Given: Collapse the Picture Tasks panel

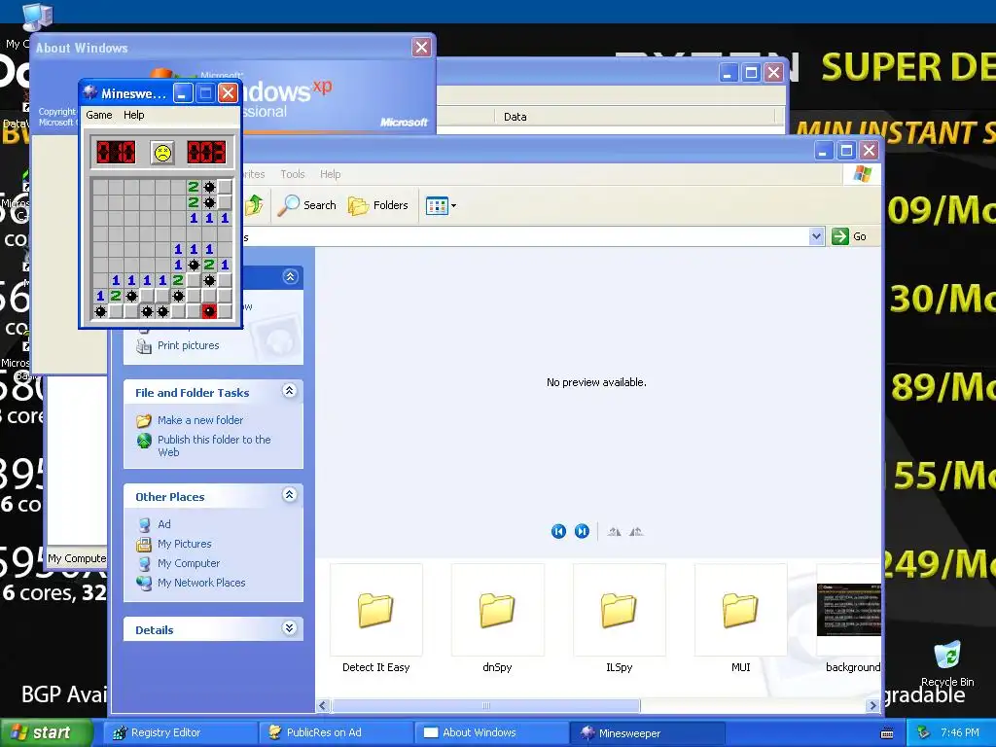Looking at the screenshot, I should pyautogui.click(x=290, y=277).
